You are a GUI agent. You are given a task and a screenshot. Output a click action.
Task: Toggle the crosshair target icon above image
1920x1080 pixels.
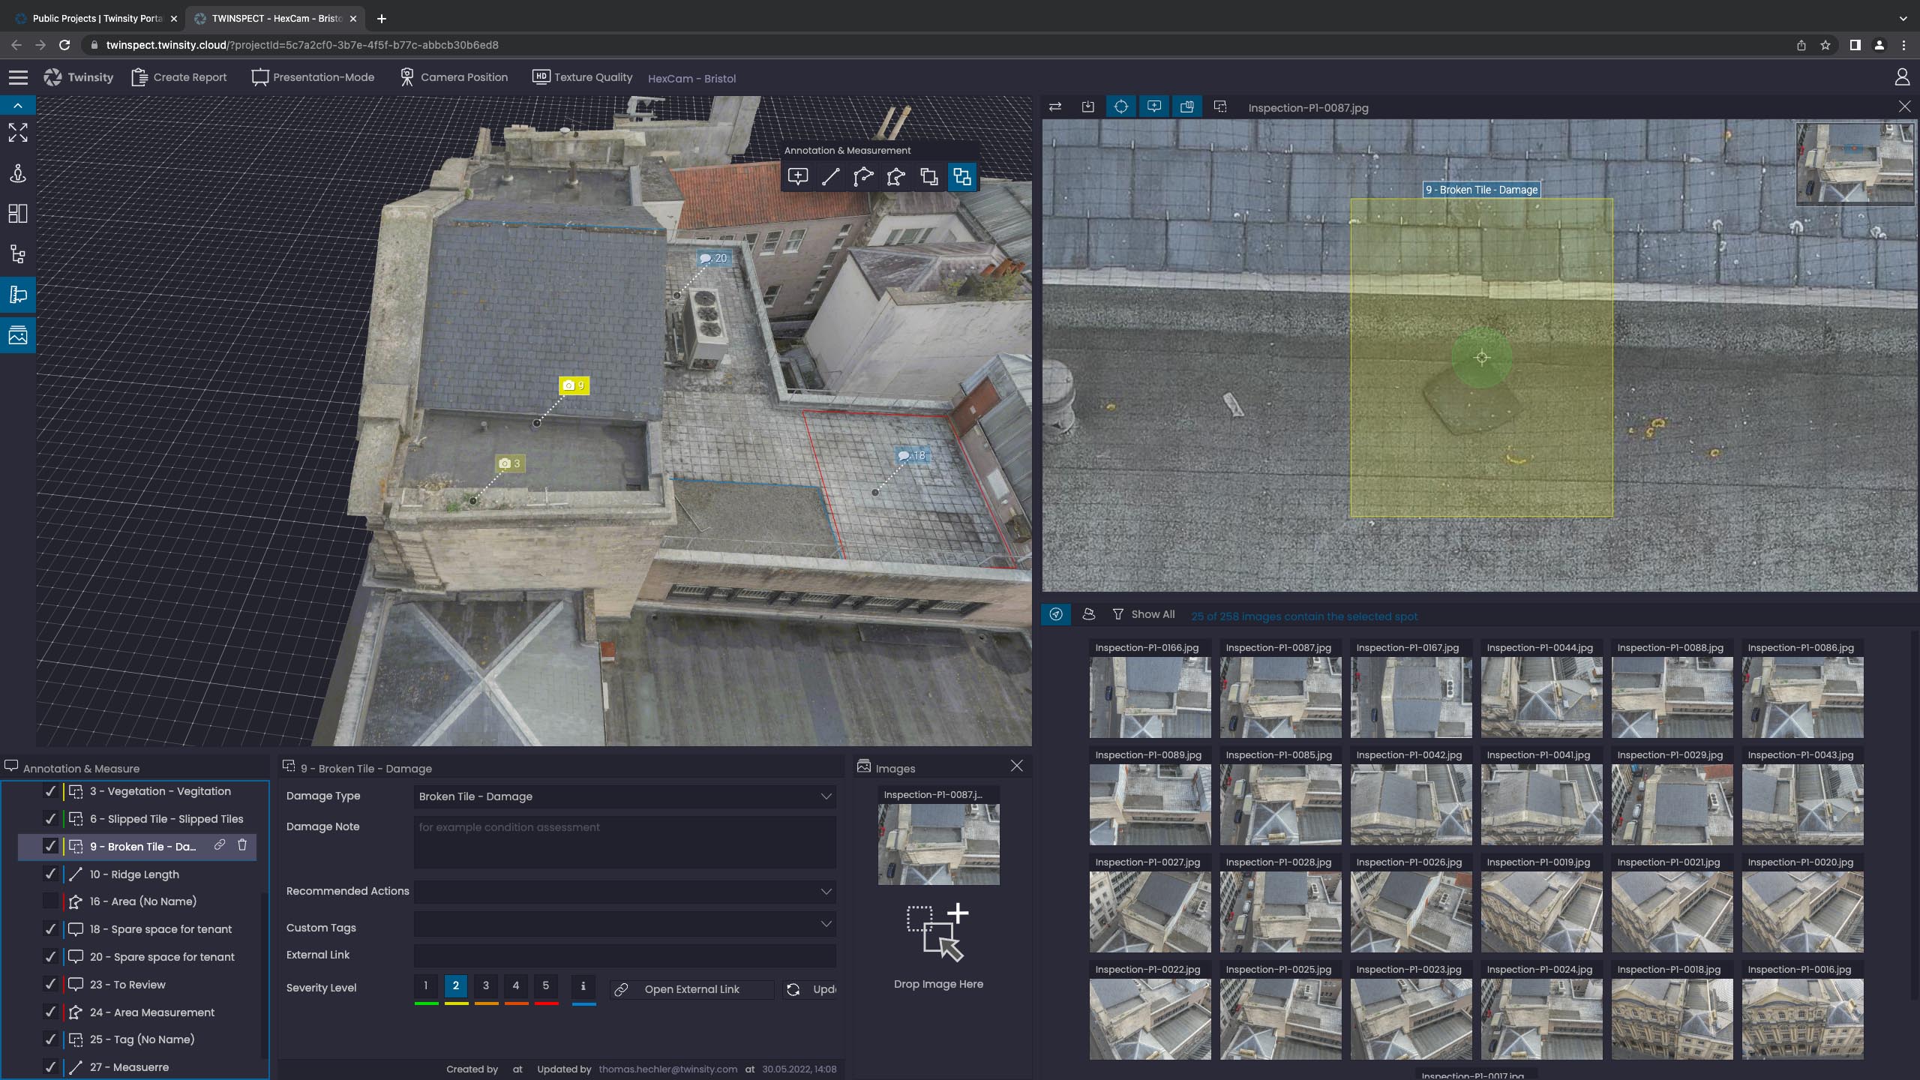tap(1120, 107)
